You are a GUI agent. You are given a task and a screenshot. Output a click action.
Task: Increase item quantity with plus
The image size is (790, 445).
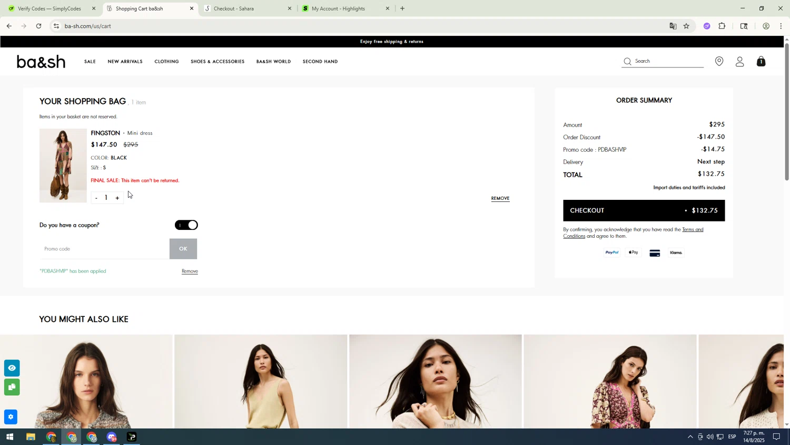pyautogui.click(x=117, y=198)
